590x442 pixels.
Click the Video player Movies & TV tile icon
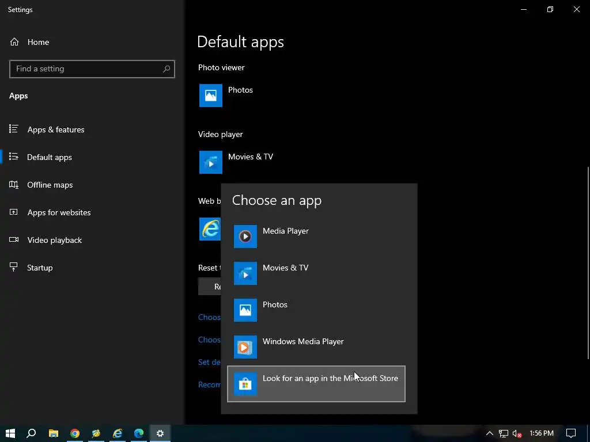211,162
